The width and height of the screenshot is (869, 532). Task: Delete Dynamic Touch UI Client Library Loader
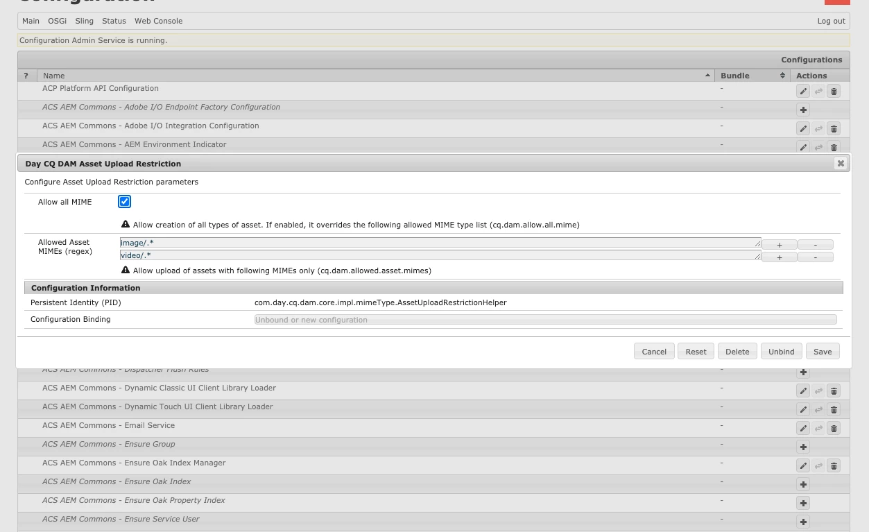click(x=834, y=409)
